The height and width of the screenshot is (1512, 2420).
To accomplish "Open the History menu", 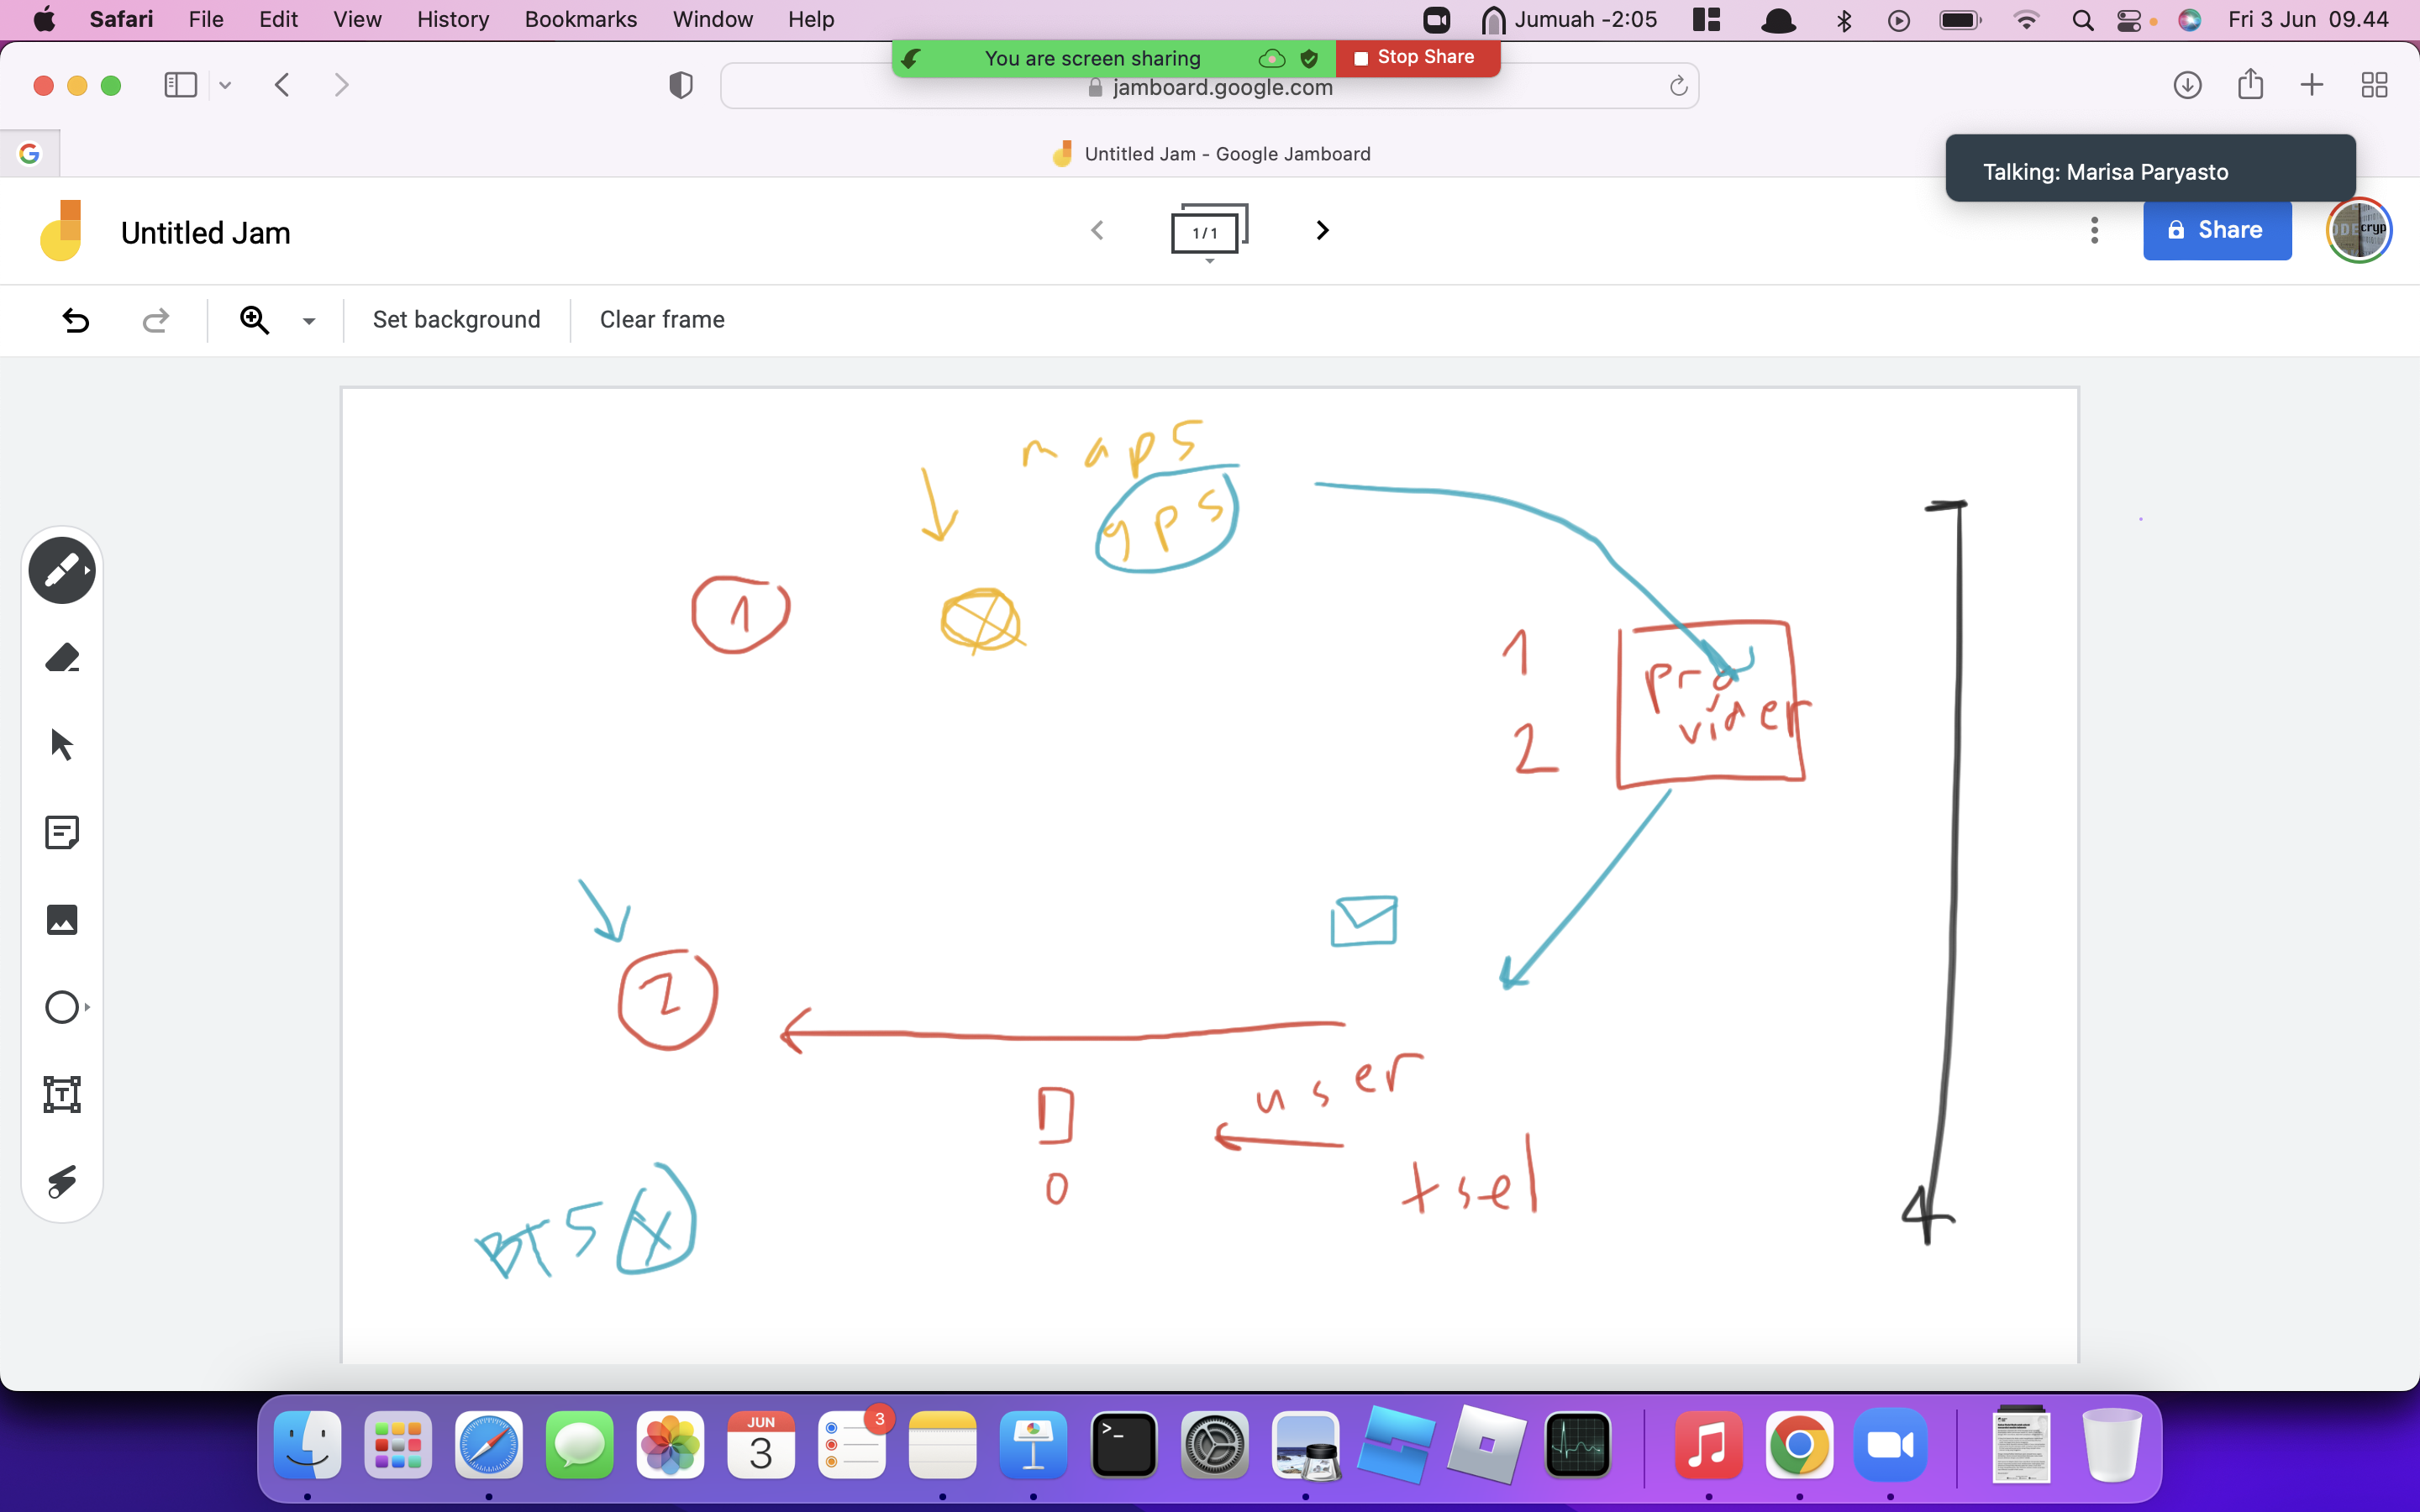I will point(453,19).
